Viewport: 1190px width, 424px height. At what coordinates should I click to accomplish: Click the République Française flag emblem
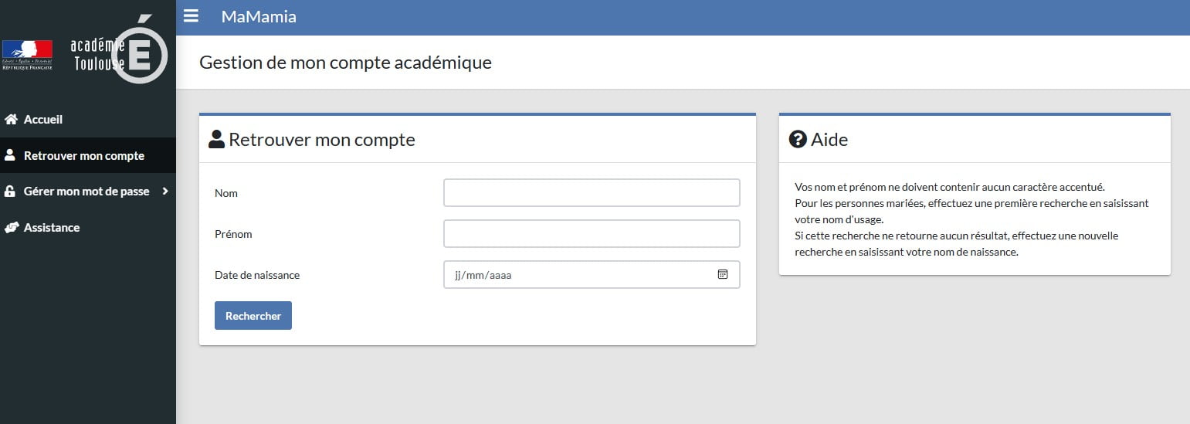coord(27,55)
